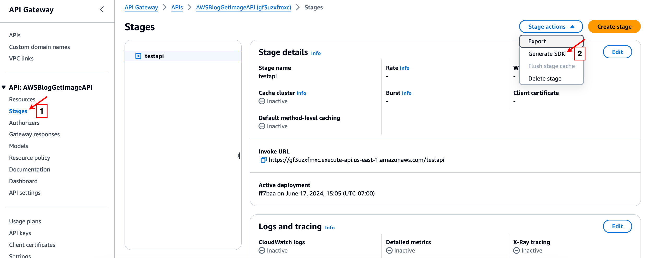Viewport: 645px width, 258px height.
Task: Open Resource policy in the sidebar
Action: 30,158
